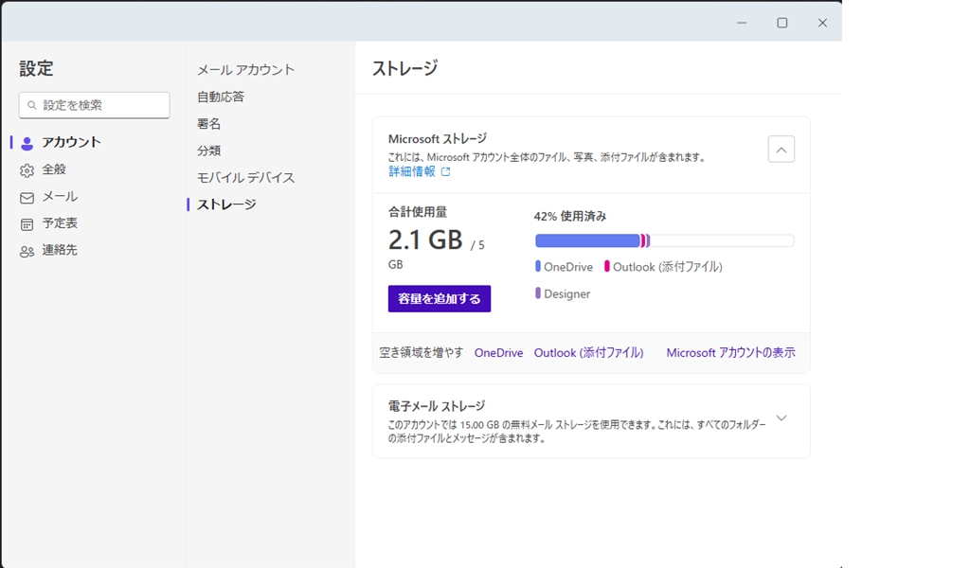
Task: Click the 設定 sidebar heading
Action: point(36,68)
